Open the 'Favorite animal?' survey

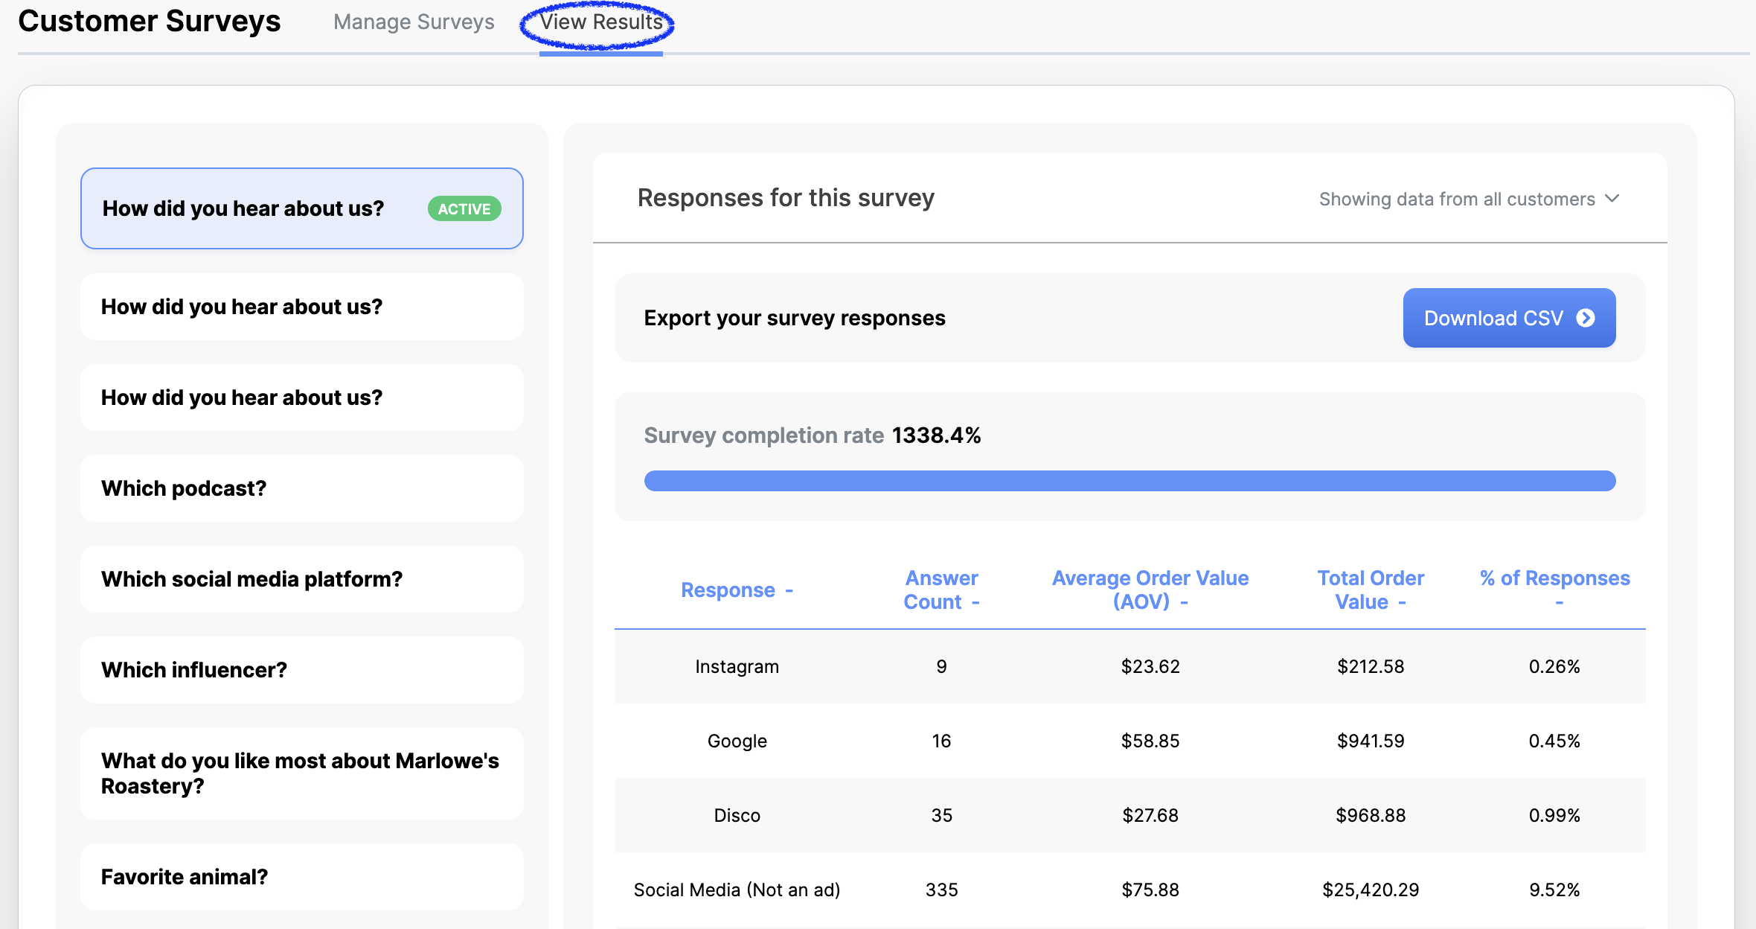(302, 877)
